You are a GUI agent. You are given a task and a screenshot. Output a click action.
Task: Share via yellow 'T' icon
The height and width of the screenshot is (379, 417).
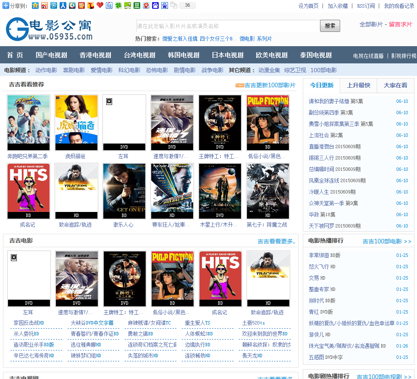tap(91, 5)
